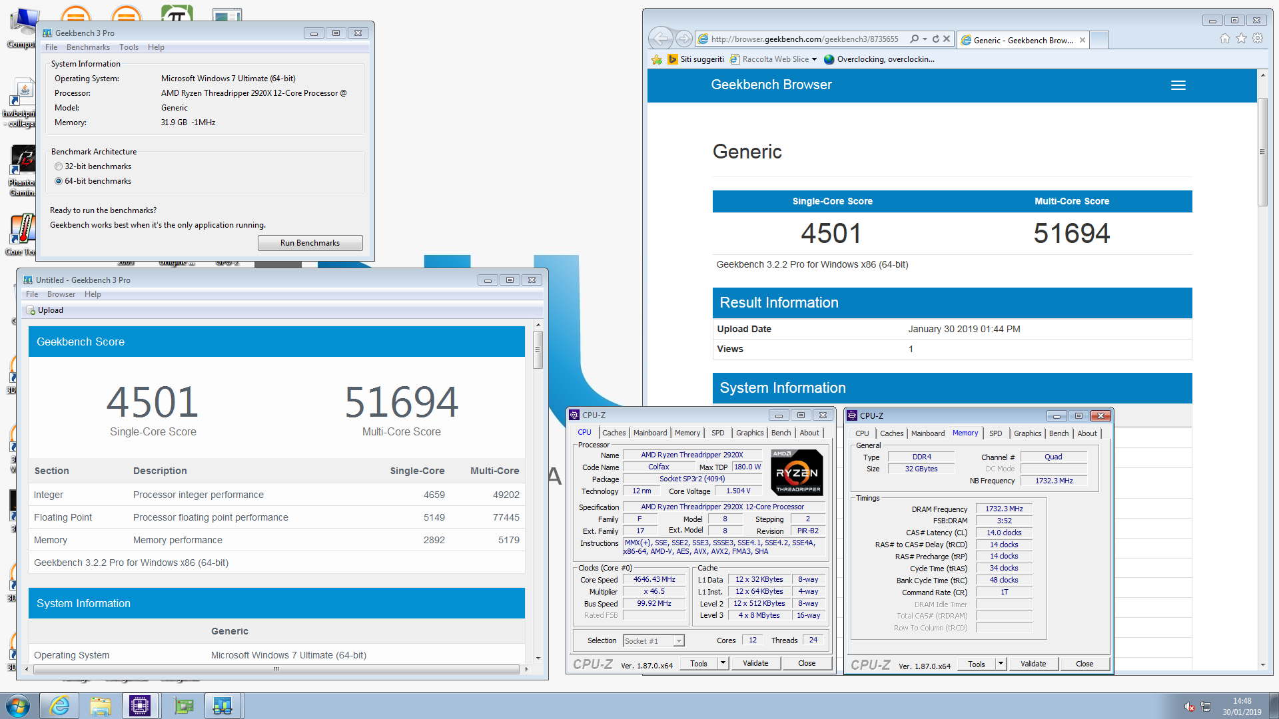Viewport: 1279px width, 719px height.
Task: Click the Ryzen Threadripper logo in CPU-Z
Action: point(797,473)
